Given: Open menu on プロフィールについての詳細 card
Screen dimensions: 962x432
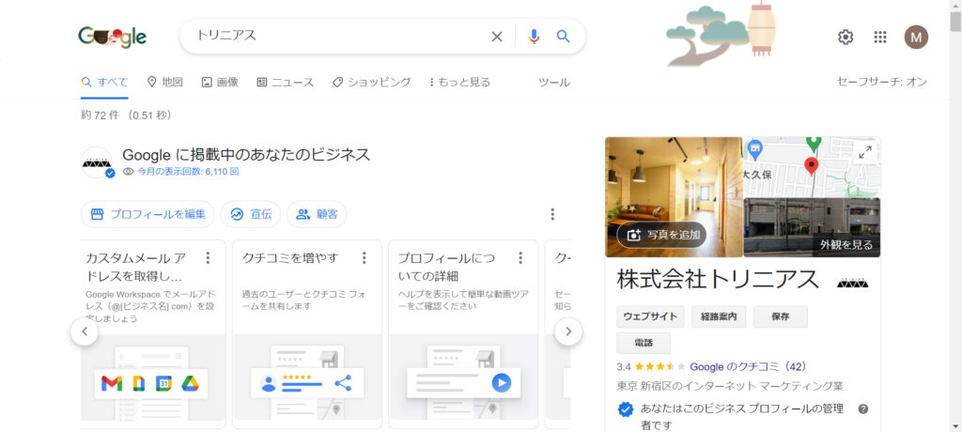Looking at the screenshot, I should [x=520, y=257].
